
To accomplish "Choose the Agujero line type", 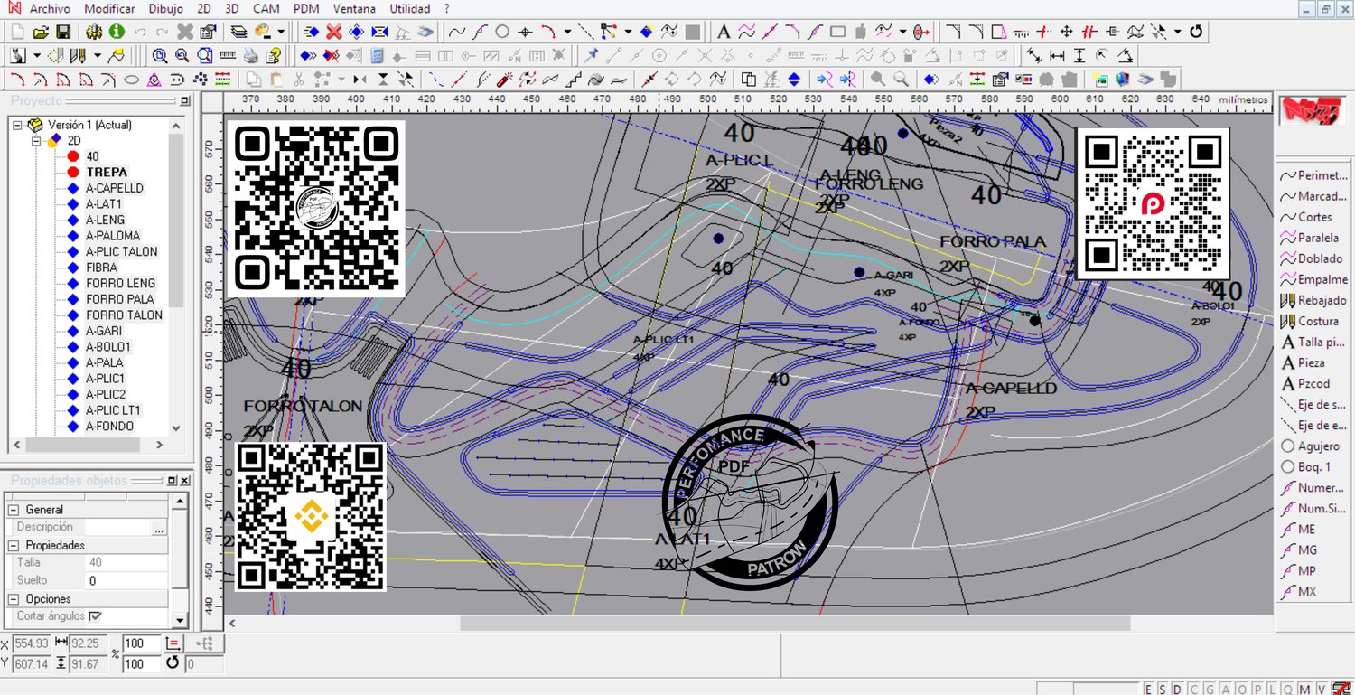I will pos(1311,446).
